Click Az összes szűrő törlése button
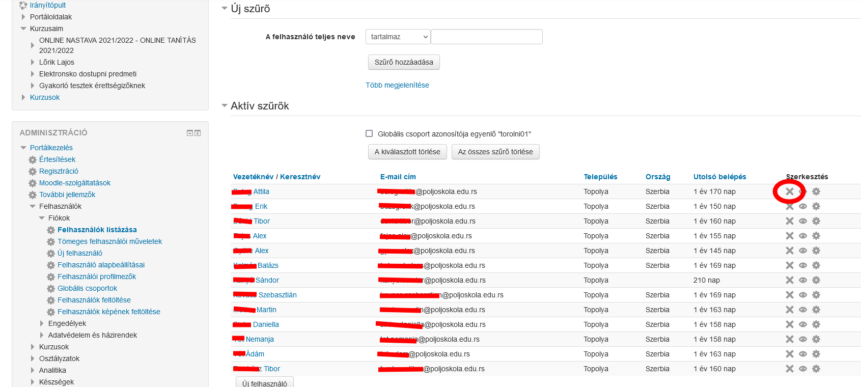This screenshot has width=861, height=387. click(x=495, y=152)
